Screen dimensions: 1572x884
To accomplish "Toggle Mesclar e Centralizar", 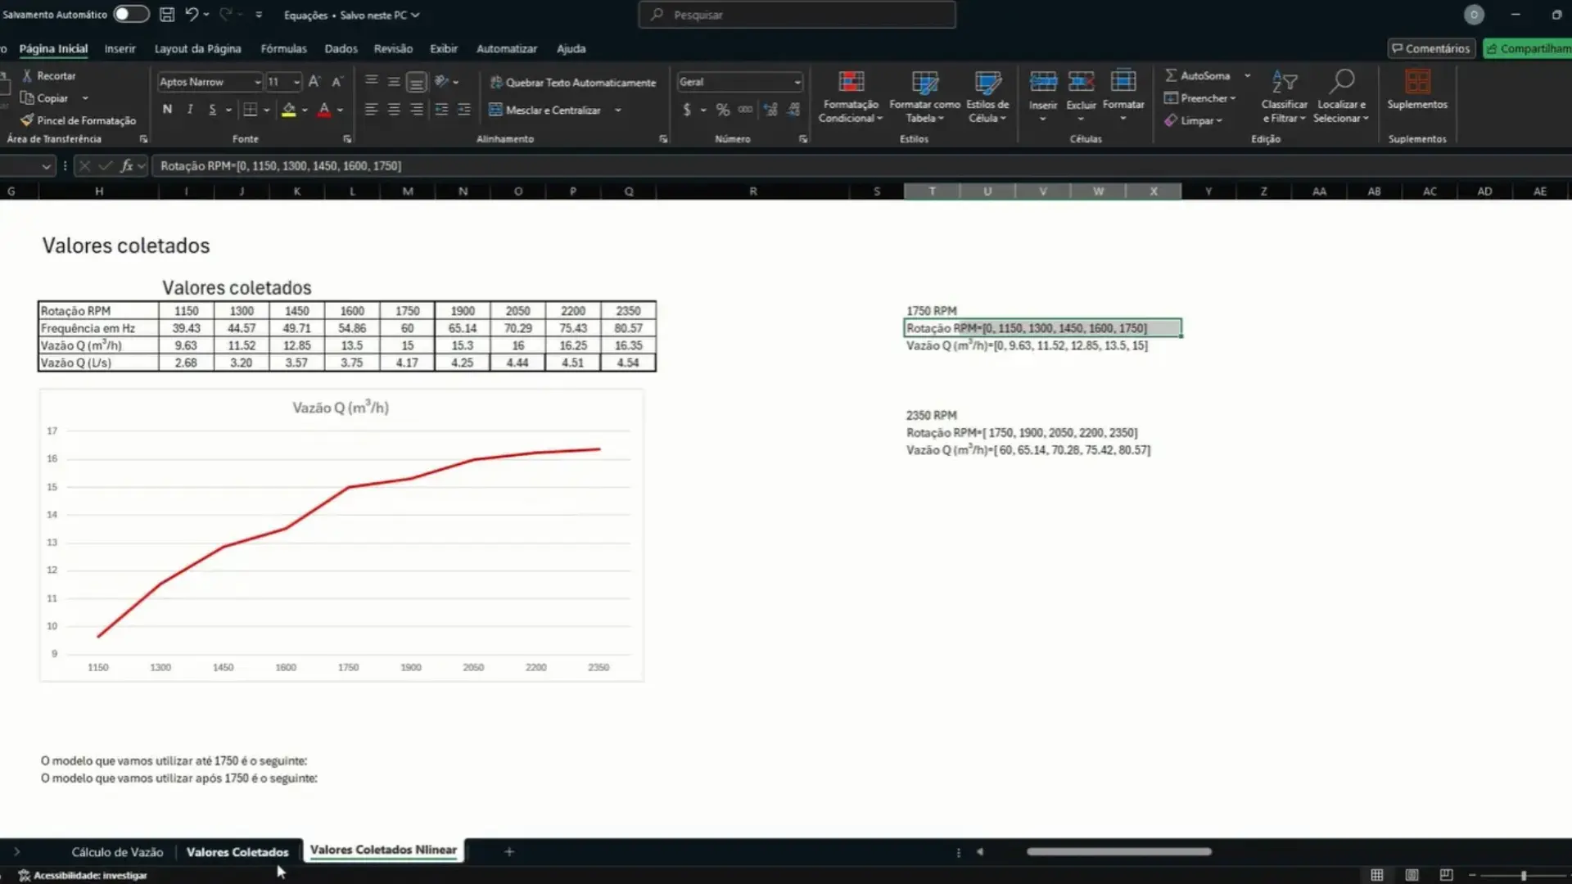I will [545, 110].
